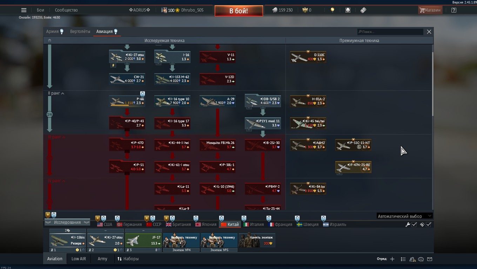Screen dimensions: 477x269
Task: Choose vehicle for Экипаж №4
Action: click(181, 241)
